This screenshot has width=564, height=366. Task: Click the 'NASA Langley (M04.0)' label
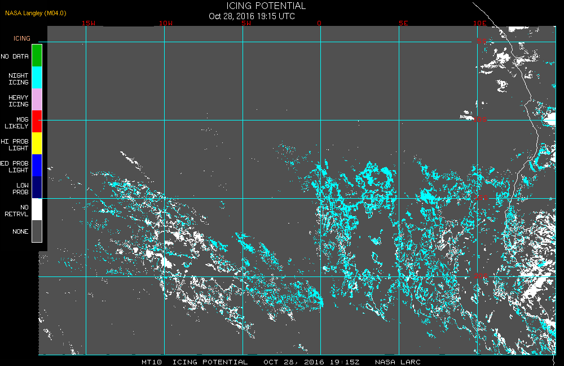36,13
